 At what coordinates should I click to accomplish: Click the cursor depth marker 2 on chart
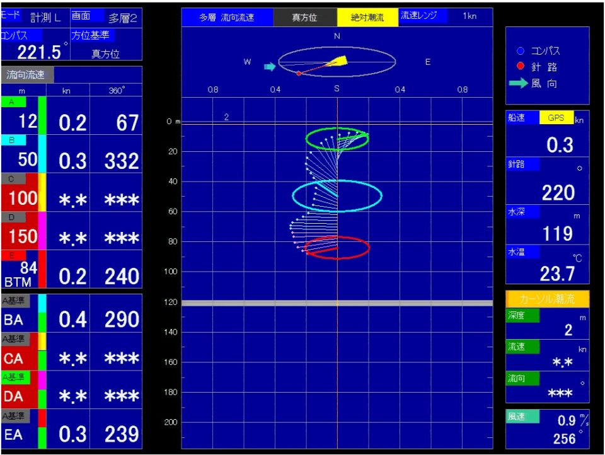226,117
